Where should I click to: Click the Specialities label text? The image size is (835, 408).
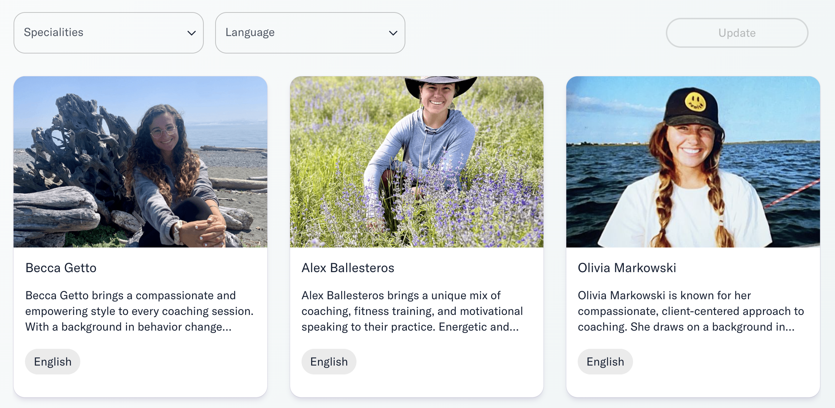point(54,32)
